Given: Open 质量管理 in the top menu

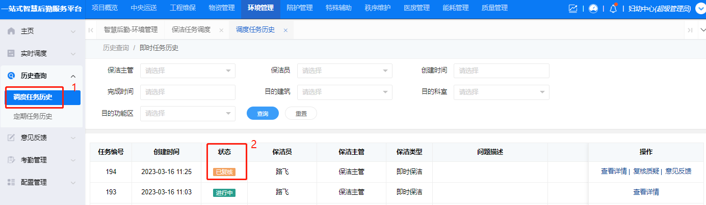Looking at the screenshot, I should pos(494,8).
